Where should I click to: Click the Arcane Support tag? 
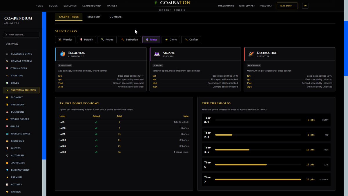[158, 65]
